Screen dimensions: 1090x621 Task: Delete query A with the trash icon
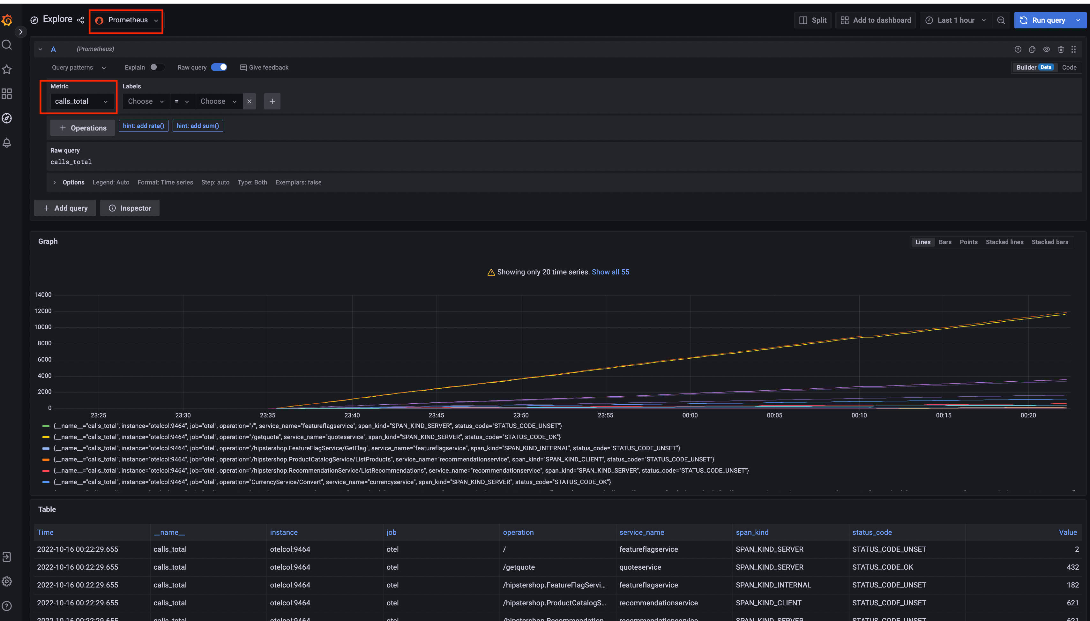coord(1061,49)
